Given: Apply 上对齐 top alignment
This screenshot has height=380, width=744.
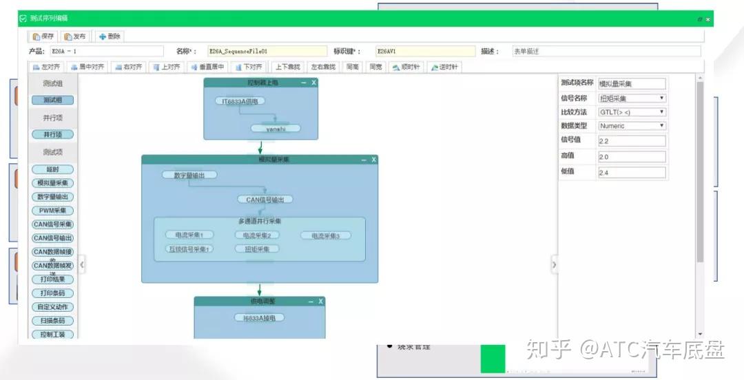Looking at the screenshot, I should (166, 67).
